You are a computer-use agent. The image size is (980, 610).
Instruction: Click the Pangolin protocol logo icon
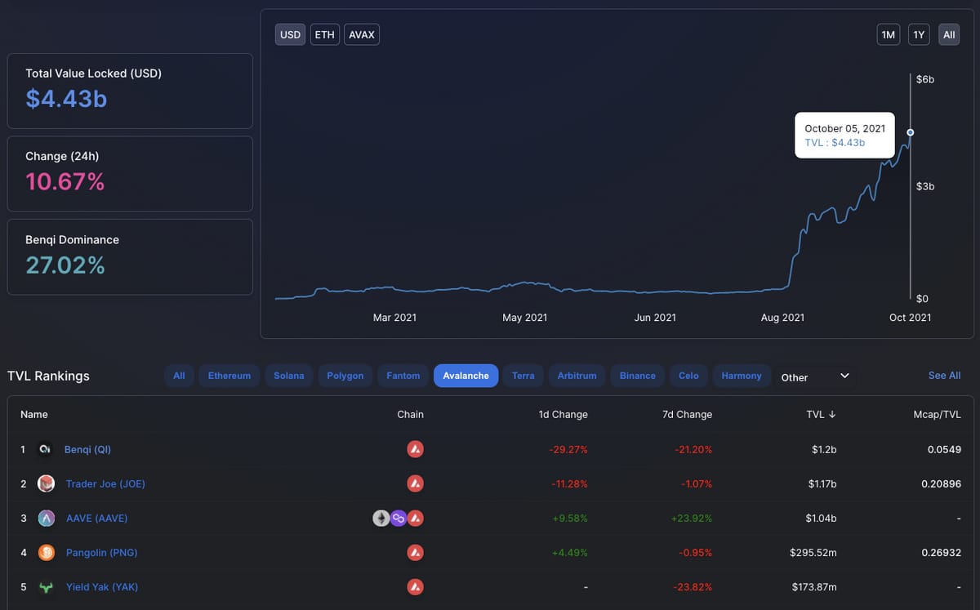click(46, 553)
